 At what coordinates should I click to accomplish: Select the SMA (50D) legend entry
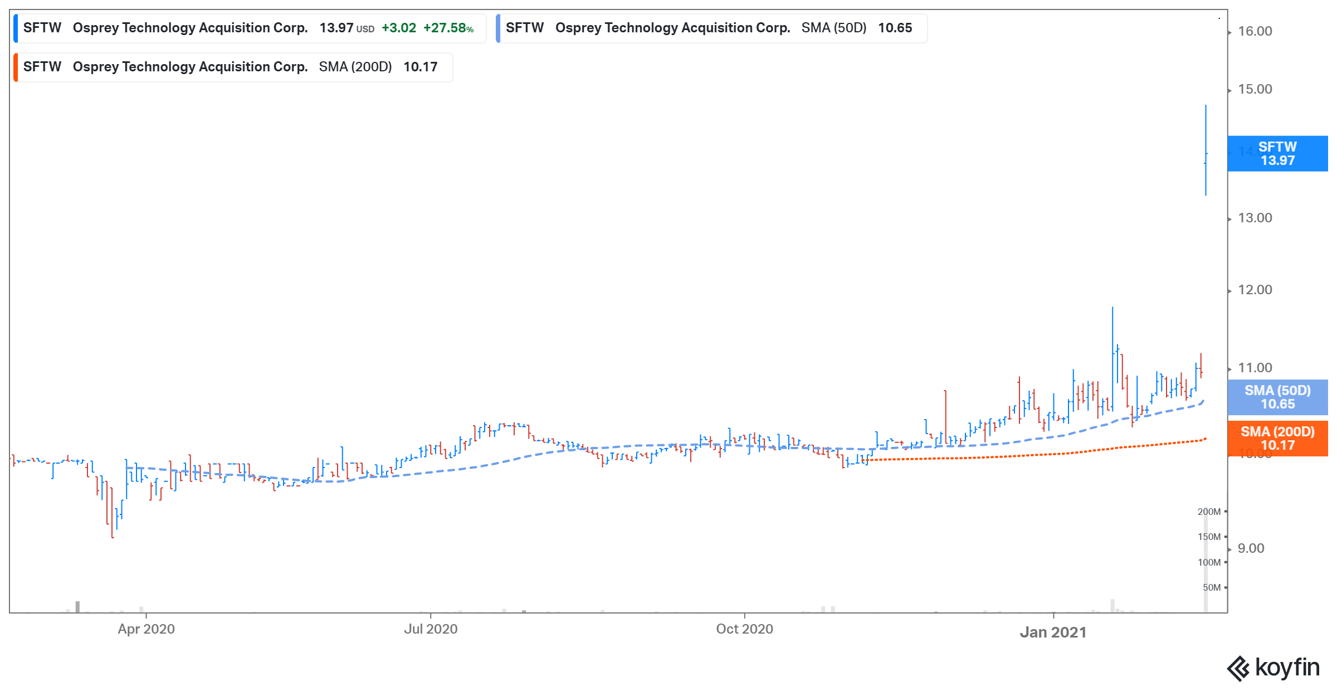(x=711, y=28)
